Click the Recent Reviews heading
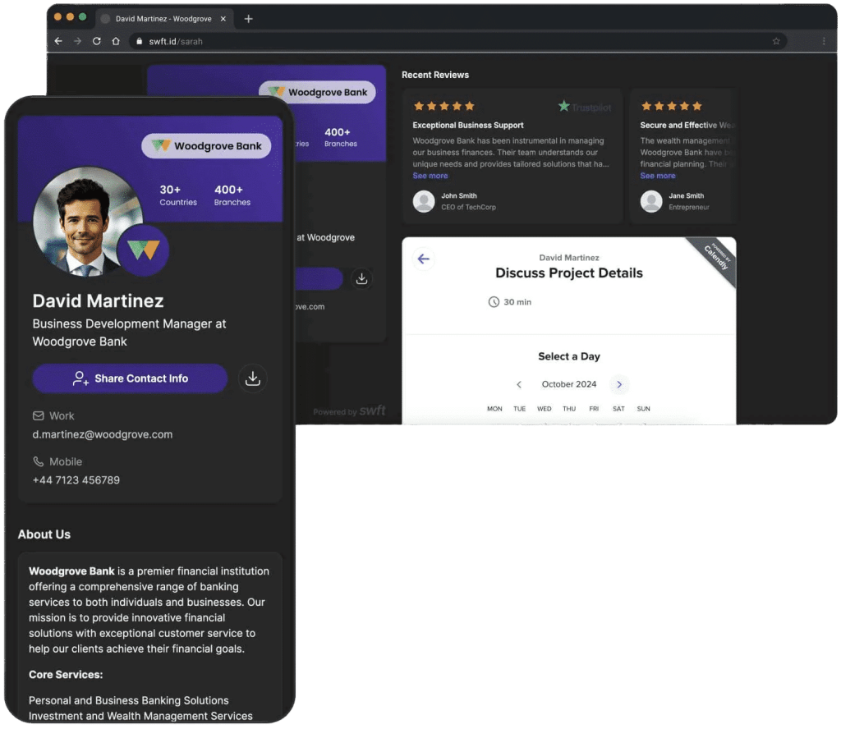 point(435,75)
